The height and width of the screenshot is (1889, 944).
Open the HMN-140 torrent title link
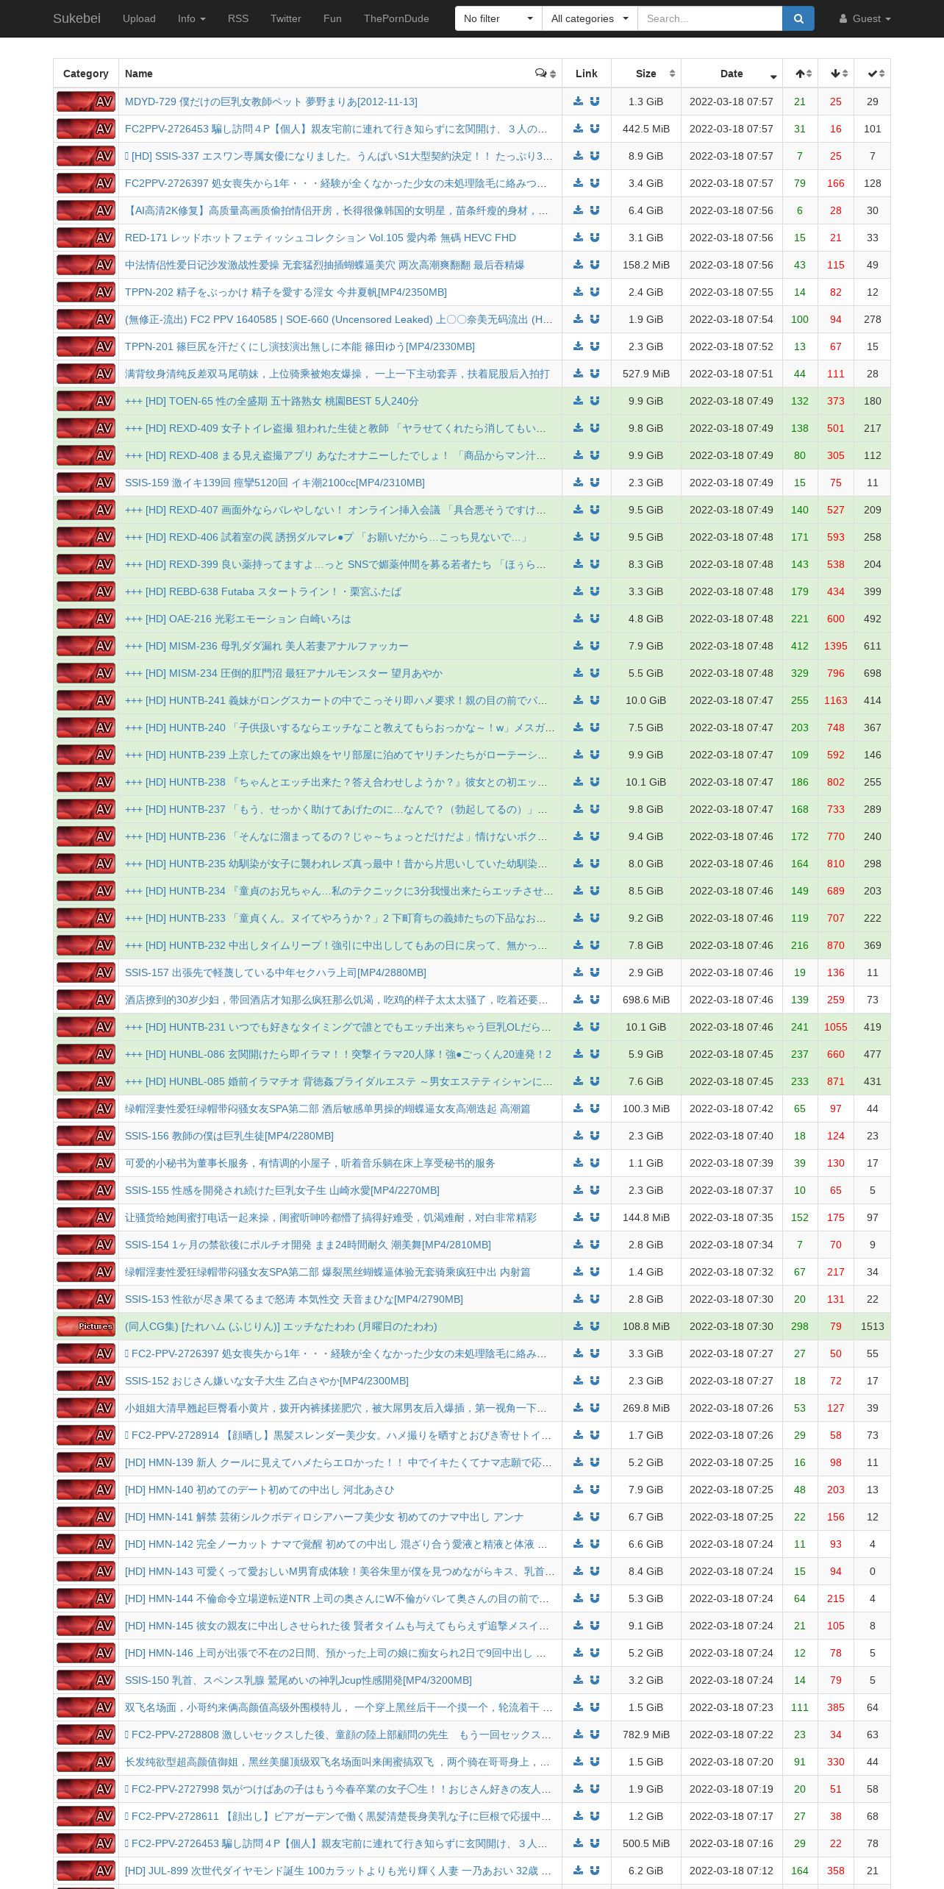[260, 1490]
